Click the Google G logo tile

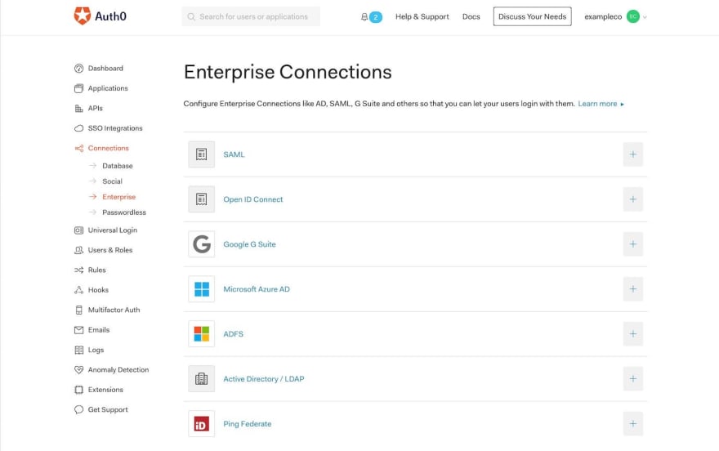201,244
